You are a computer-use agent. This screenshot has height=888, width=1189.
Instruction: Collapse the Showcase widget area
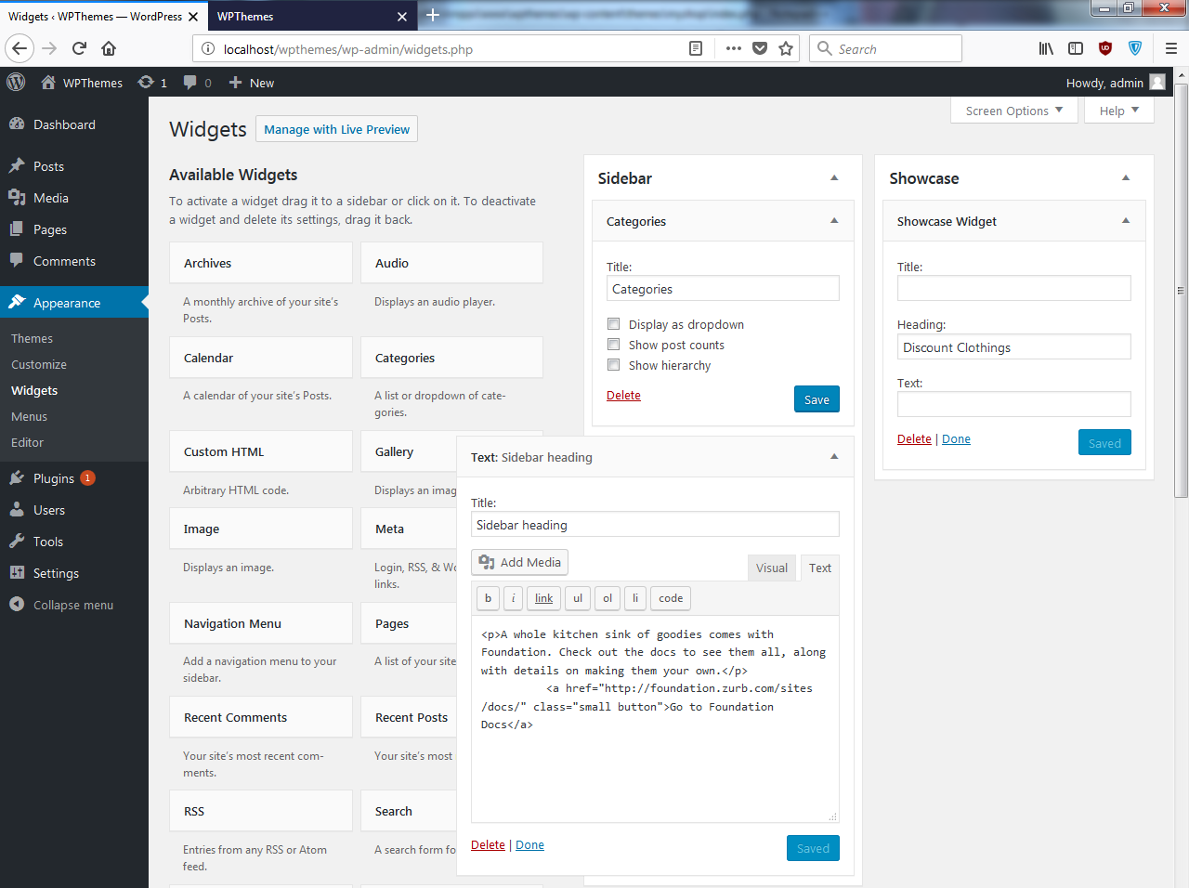(1126, 177)
